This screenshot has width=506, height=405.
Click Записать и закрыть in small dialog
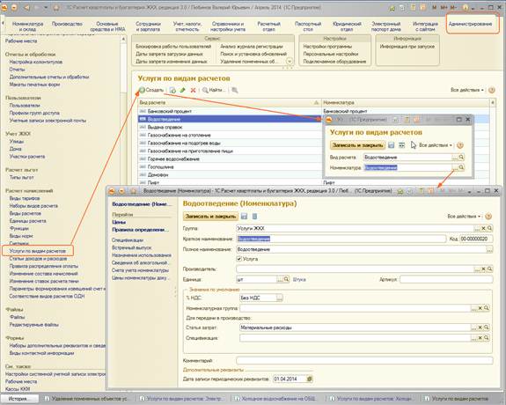pos(357,145)
